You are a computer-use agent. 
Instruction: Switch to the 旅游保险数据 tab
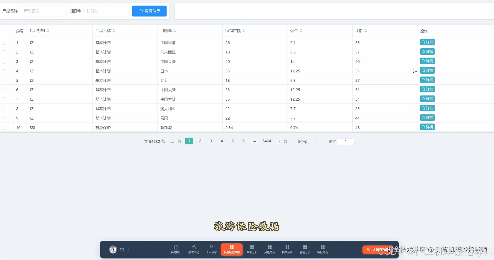[x=231, y=249]
